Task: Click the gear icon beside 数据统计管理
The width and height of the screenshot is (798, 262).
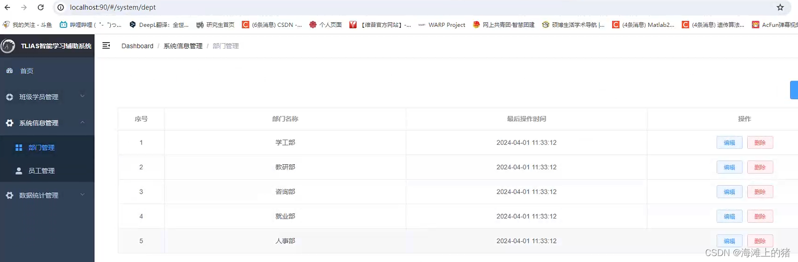Action: click(9, 196)
